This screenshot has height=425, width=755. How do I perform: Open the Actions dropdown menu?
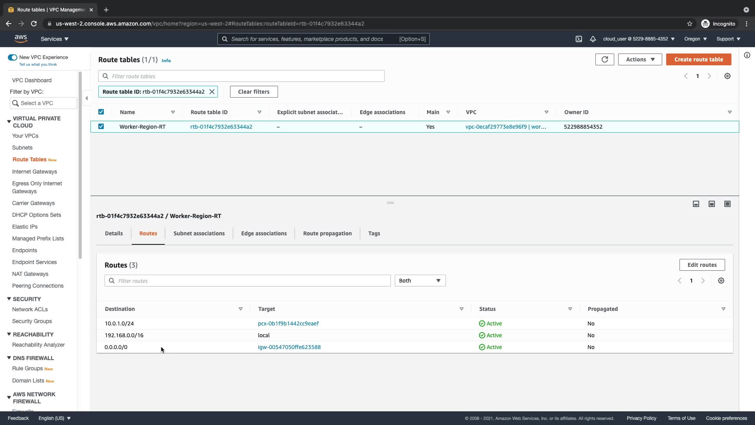coord(640,59)
